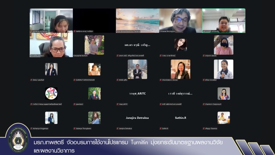Click the large 'เรวดี วงษ์สุวรรณ์...' name text

[180, 93]
